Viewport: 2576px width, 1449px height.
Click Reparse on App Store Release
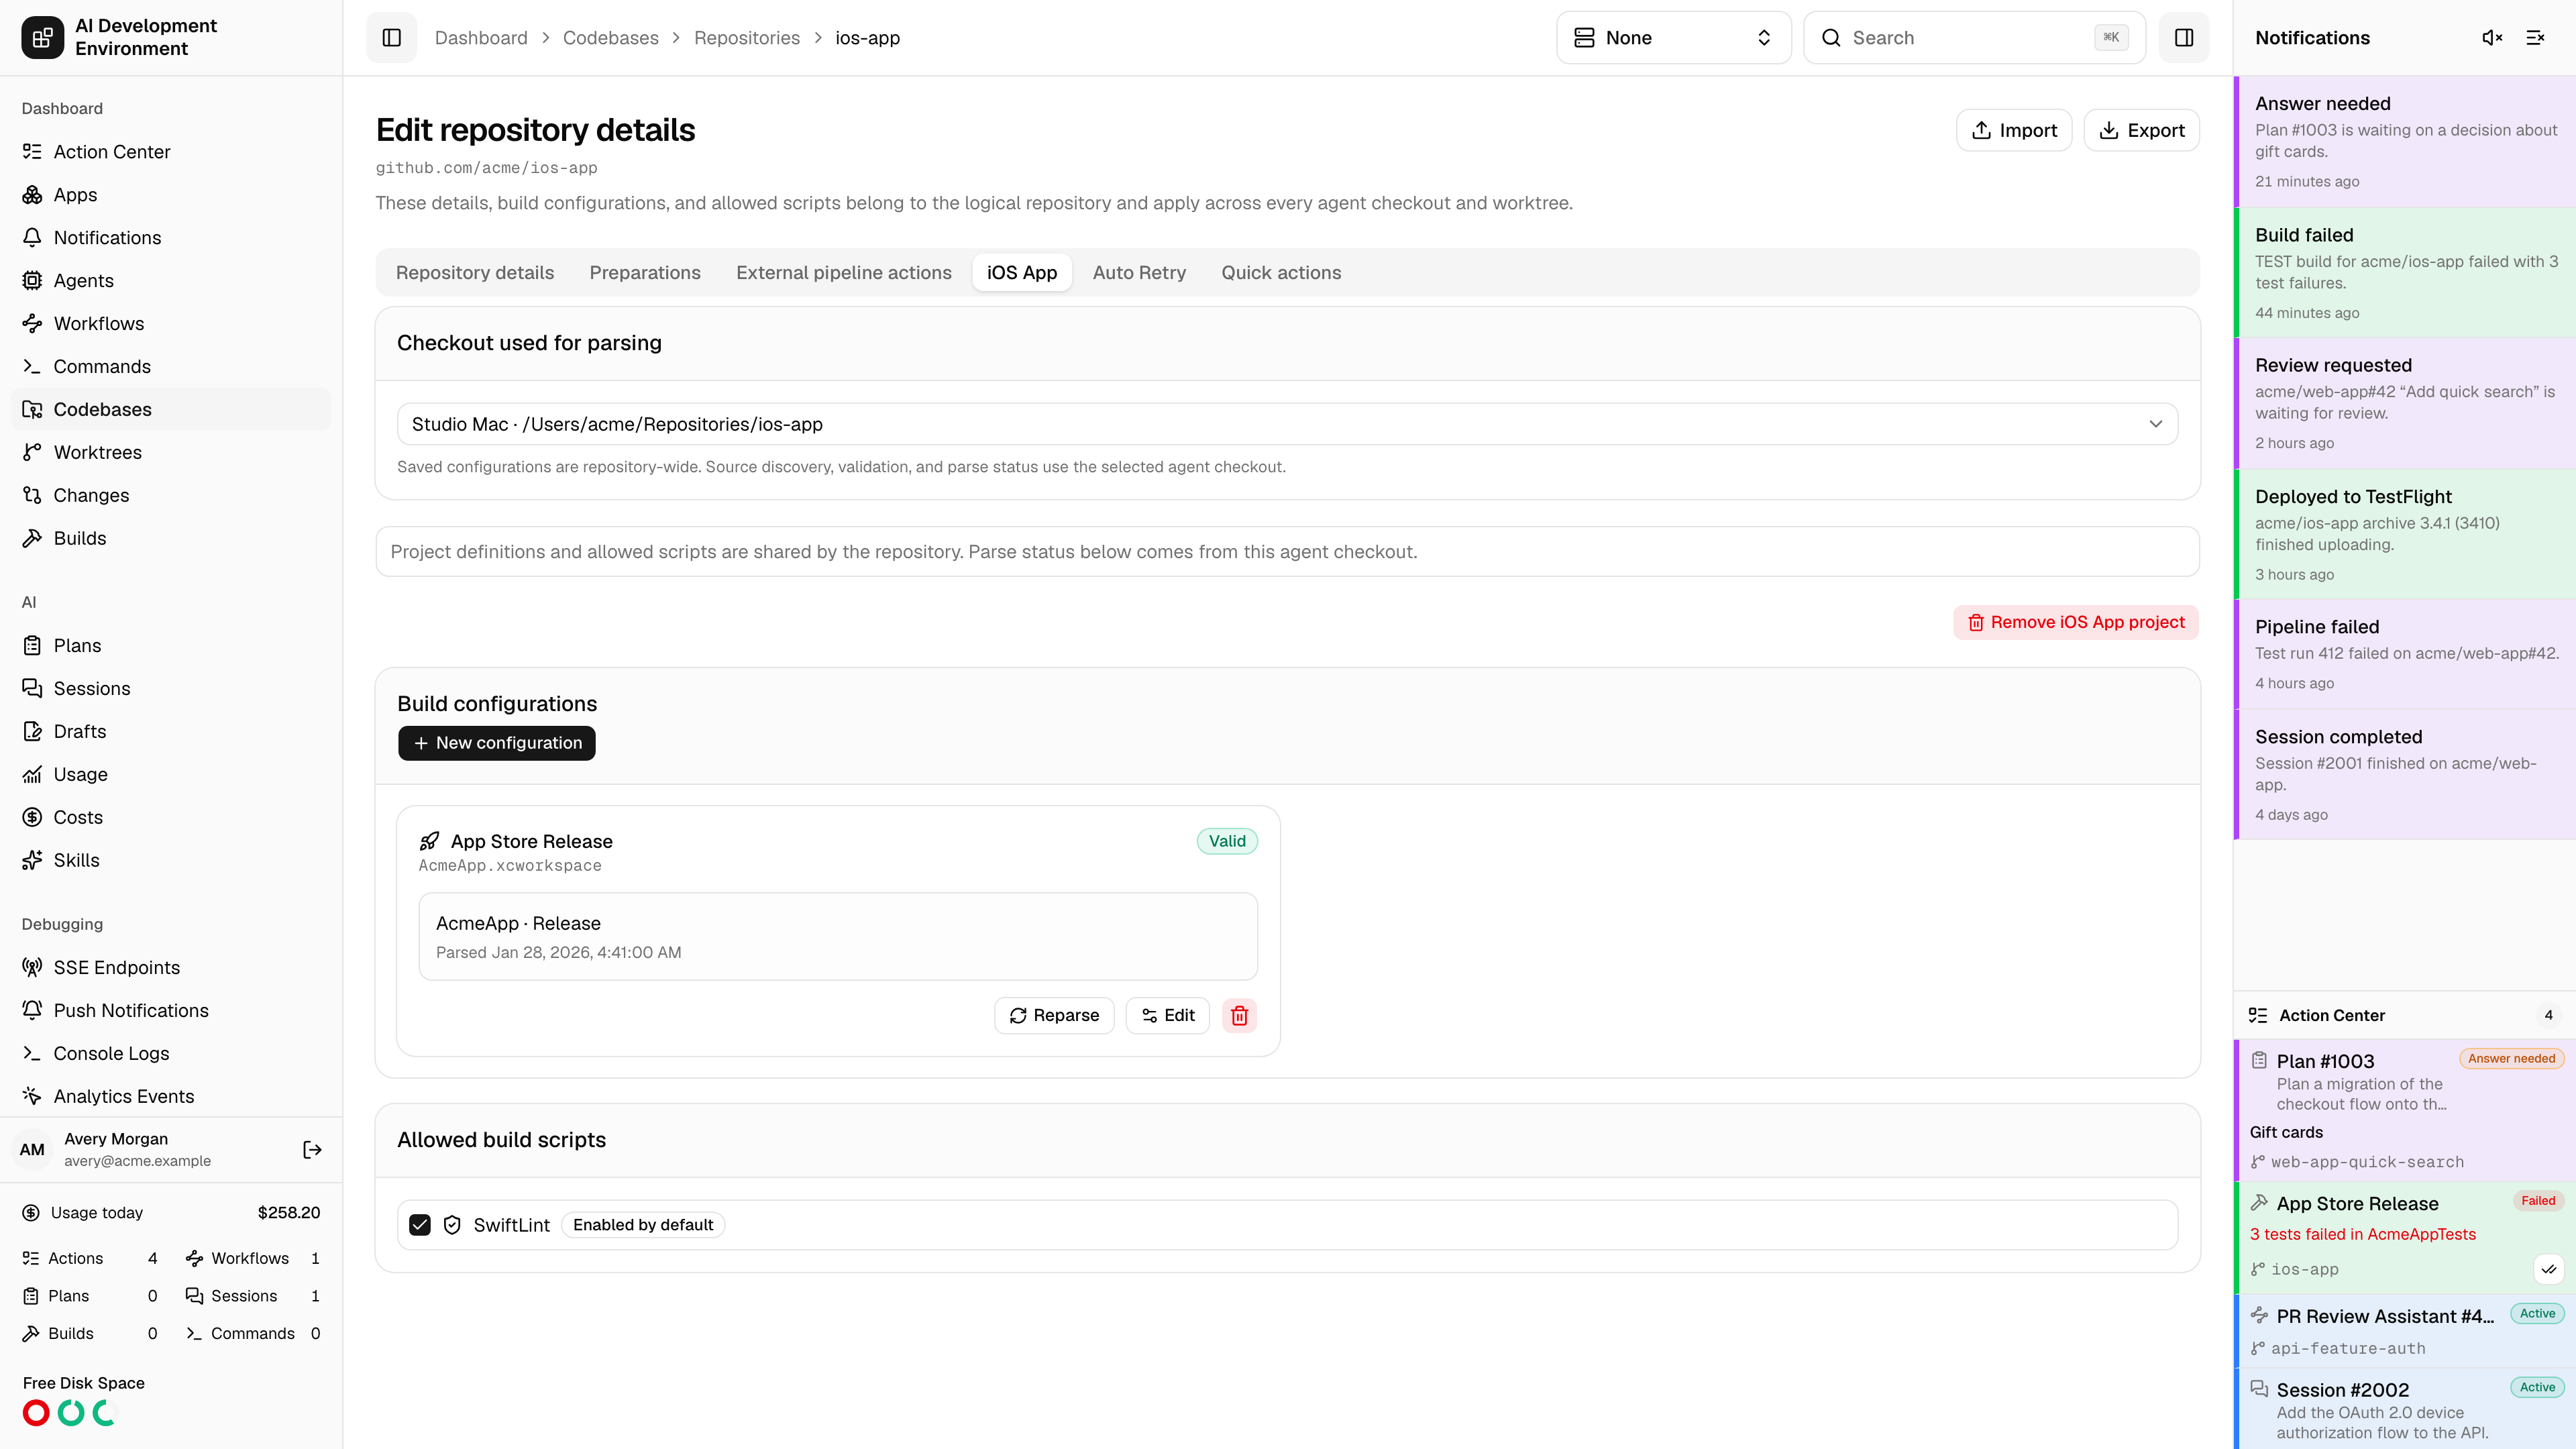(x=1054, y=1015)
